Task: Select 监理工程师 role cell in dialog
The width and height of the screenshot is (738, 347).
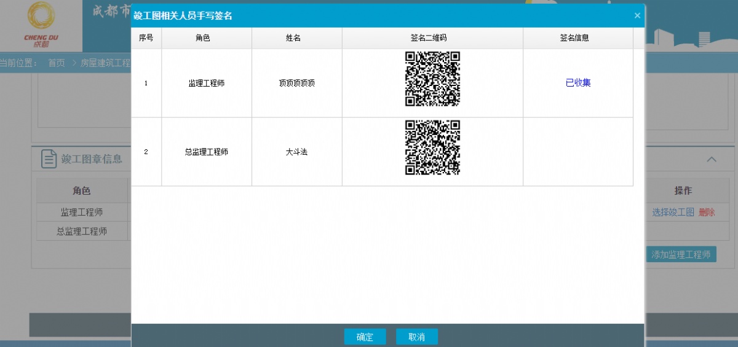Action: pyautogui.click(x=207, y=83)
